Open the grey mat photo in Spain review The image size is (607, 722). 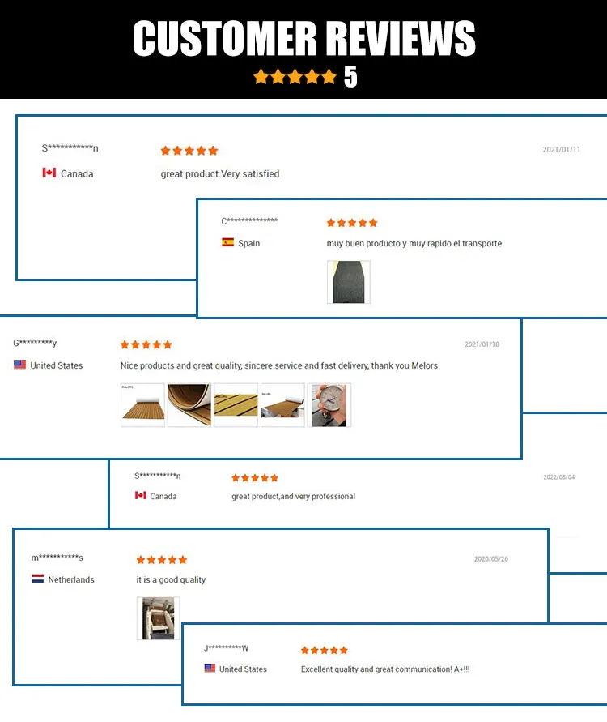coord(349,282)
